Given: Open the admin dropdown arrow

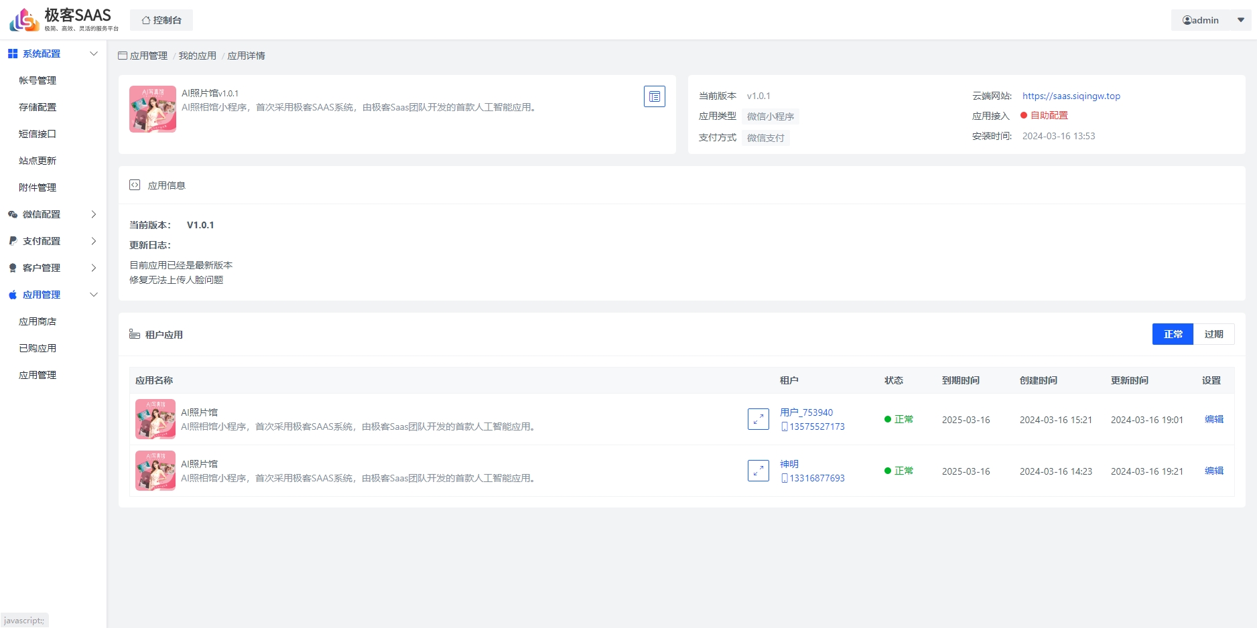Looking at the screenshot, I should 1240,20.
